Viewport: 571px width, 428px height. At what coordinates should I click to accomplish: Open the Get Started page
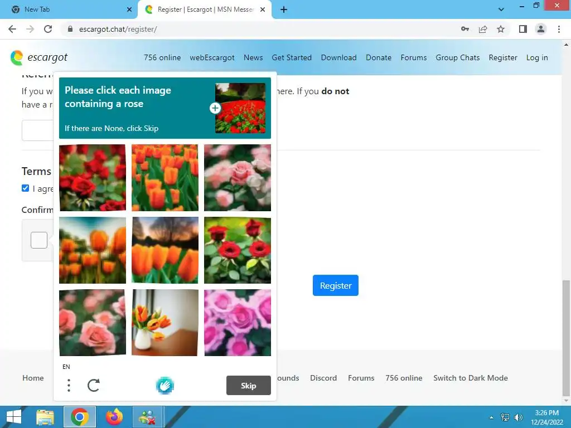click(292, 57)
